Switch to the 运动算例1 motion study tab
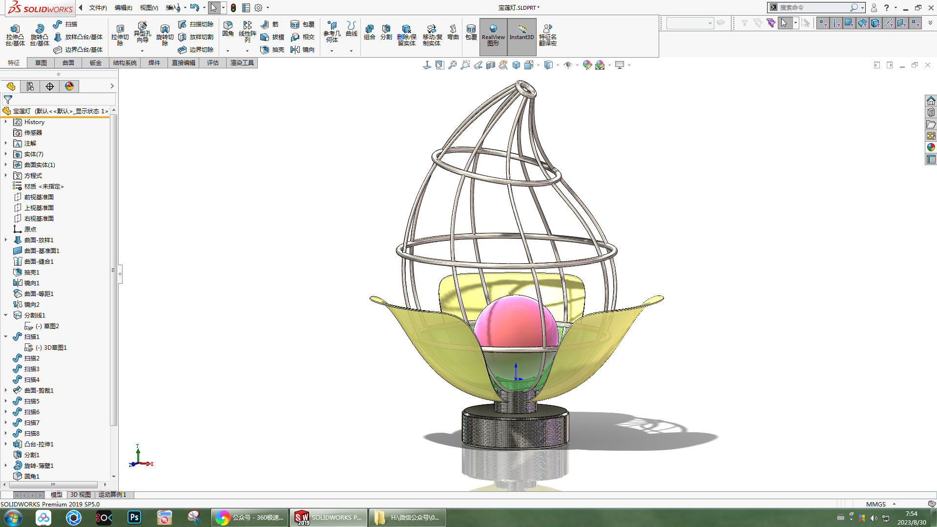 (x=112, y=495)
